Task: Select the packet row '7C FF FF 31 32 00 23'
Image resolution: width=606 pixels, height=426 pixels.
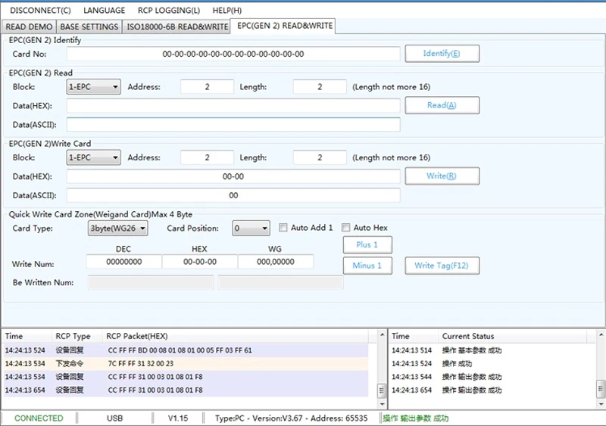Action: point(186,363)
